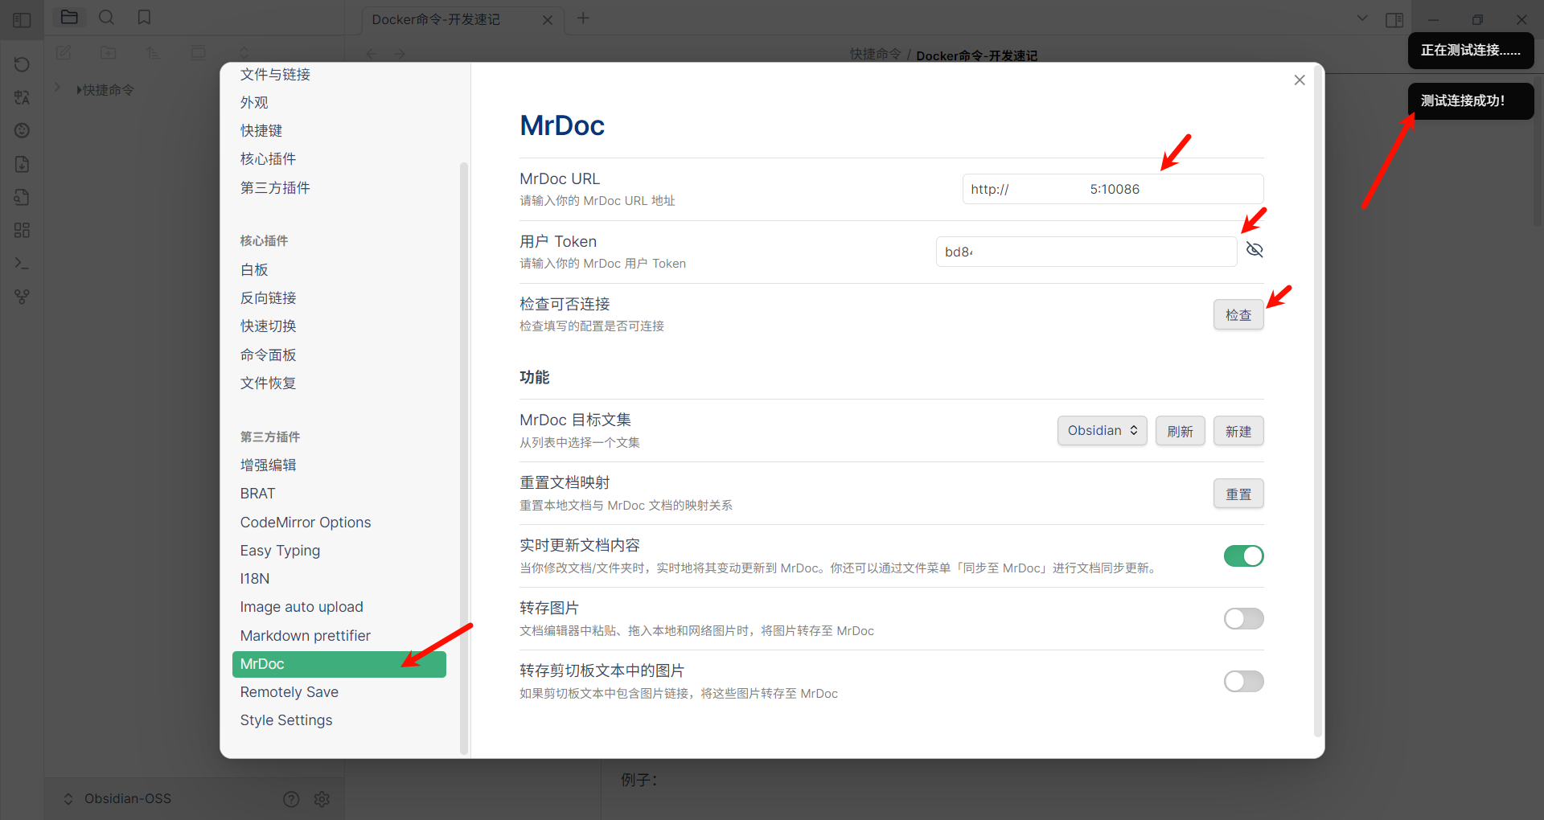The image size is (1544, 820).
Task: Click the 检查 connection button
Action: [1238, 315]
